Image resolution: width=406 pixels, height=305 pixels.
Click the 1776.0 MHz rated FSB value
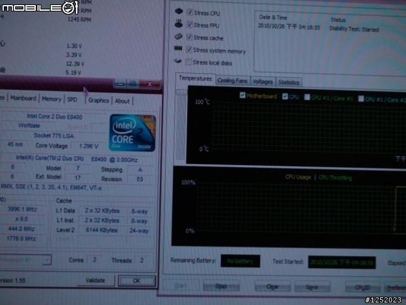coord(21,238)
